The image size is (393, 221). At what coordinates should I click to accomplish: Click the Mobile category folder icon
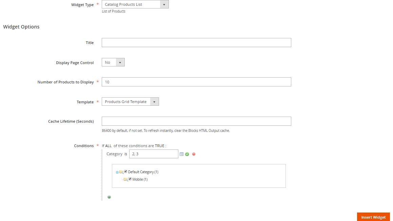(x=126, y=179)
